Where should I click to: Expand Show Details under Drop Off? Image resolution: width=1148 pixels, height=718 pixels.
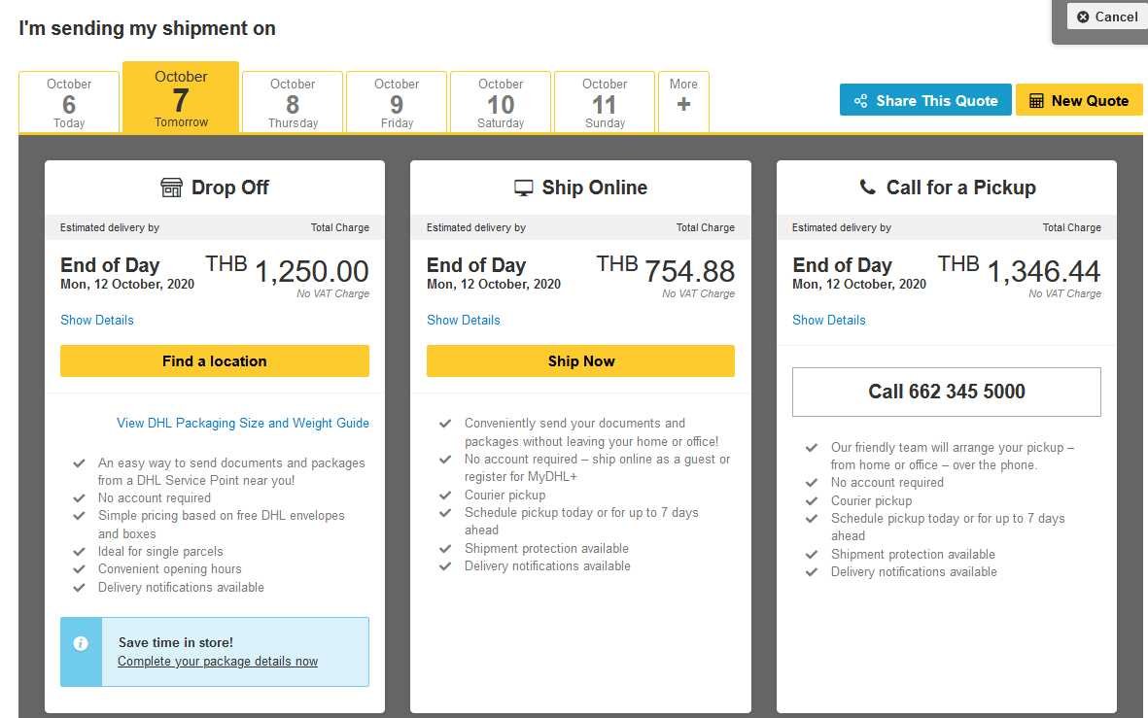97,320
